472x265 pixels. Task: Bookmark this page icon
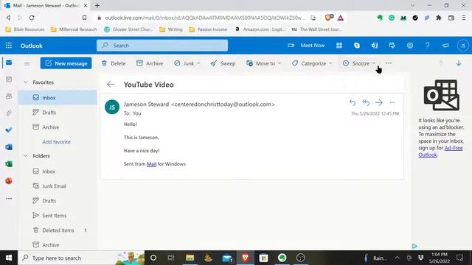(85, 18)
